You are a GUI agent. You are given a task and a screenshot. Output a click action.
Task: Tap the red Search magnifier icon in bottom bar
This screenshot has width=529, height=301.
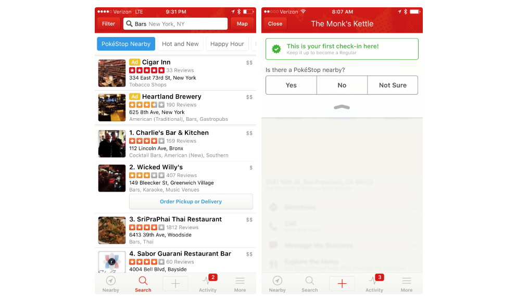point(143,281)
